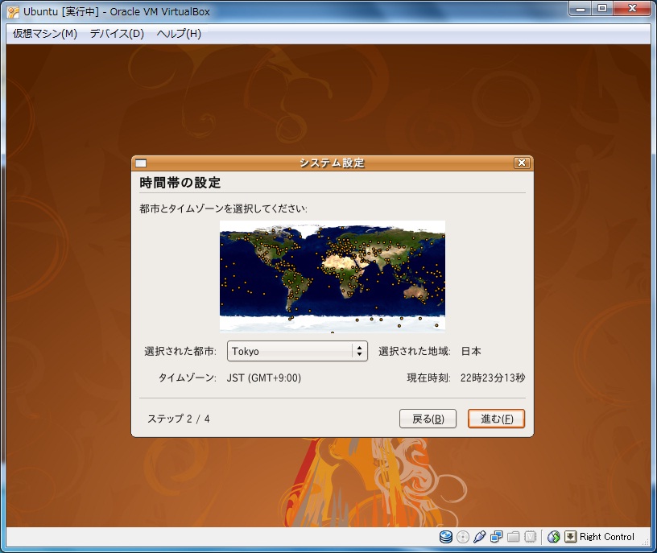Minimize the VirtualBox window
This screenshot has width=657, height=553.
pos(581,8)
